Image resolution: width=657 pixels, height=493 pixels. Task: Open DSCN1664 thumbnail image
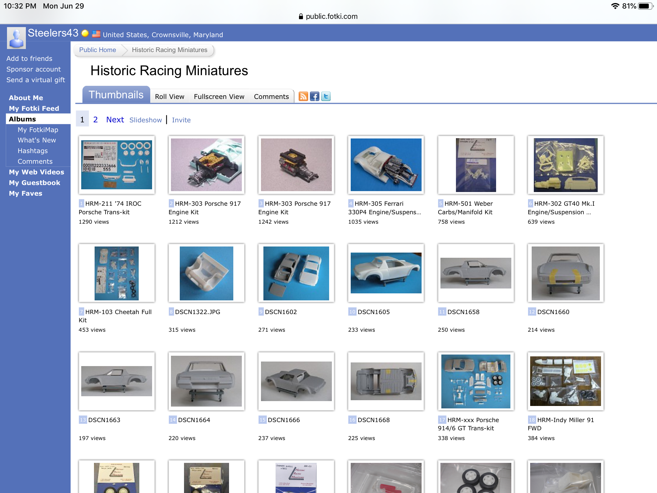tap(206, 381)
